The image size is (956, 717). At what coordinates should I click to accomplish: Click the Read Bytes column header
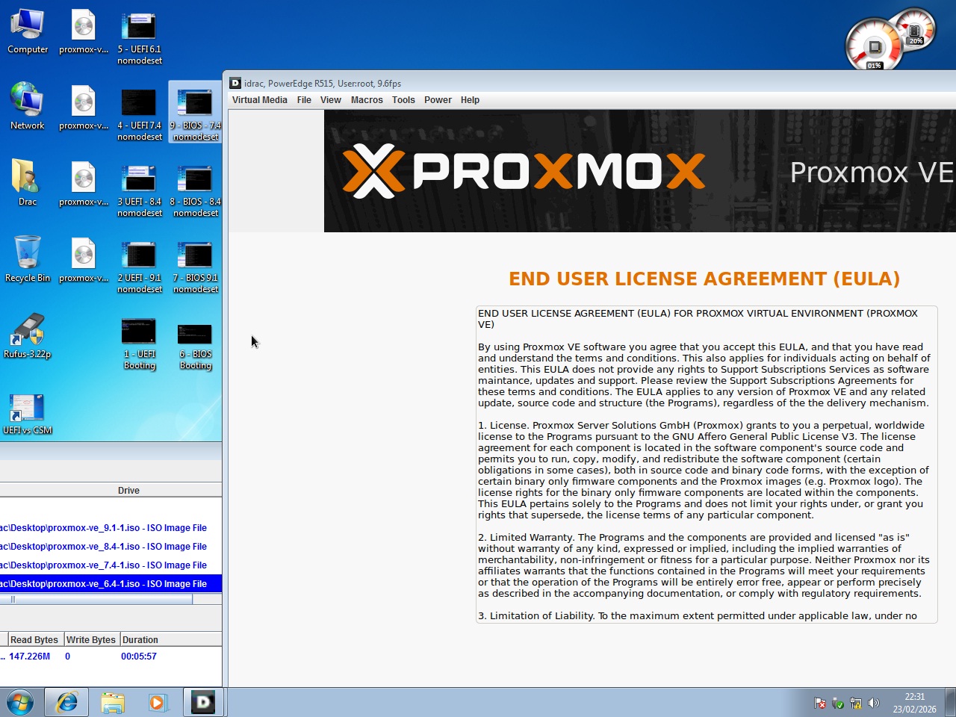click(x=35, y=640)
